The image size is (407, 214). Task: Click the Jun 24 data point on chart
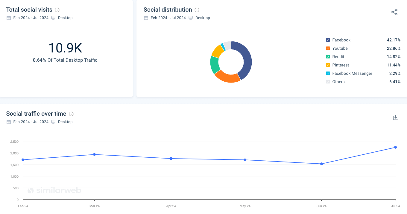pos(321,164)
